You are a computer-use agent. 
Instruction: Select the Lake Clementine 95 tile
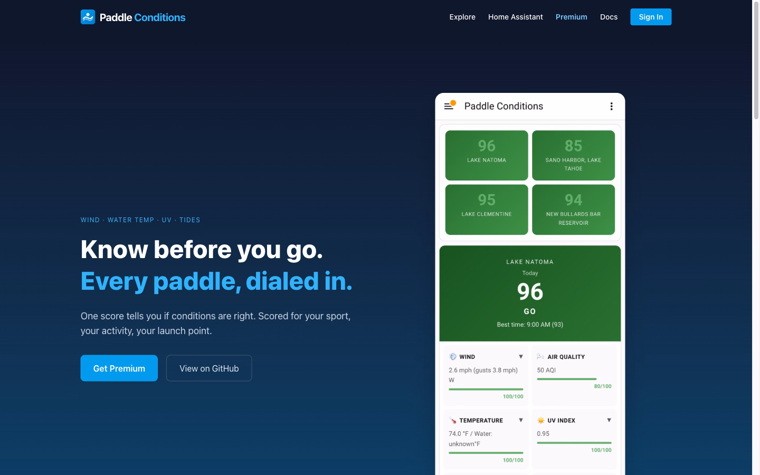coord(487,210)
